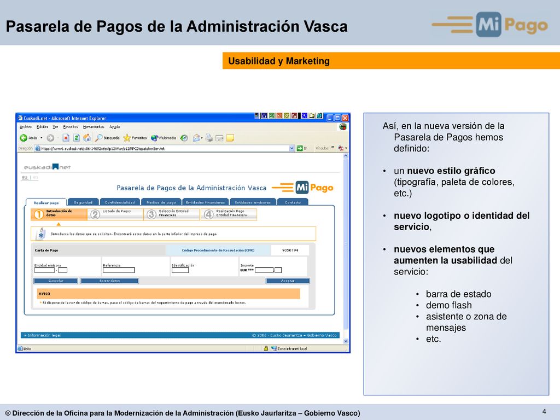Click the page scrollbar up arrow
The width and height of the screenshot is (560, 420).
346,156
